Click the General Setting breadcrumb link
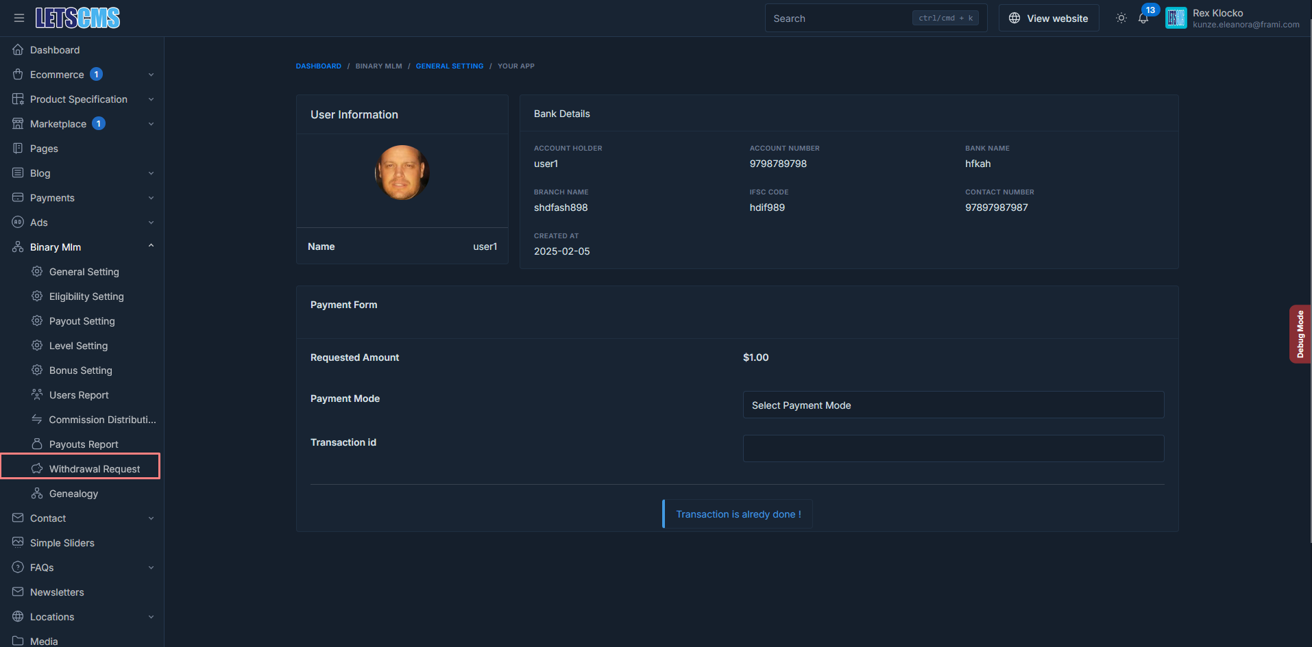Image resolution: width=1312 pixels, height=647 pixels. [x=449, y=66]
